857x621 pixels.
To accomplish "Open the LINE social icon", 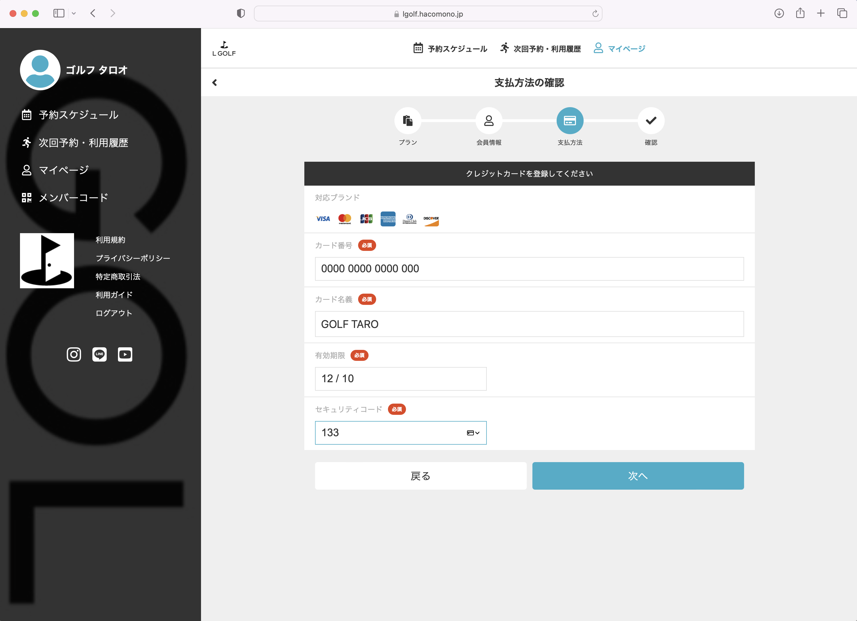I will [x=99, y=354].
